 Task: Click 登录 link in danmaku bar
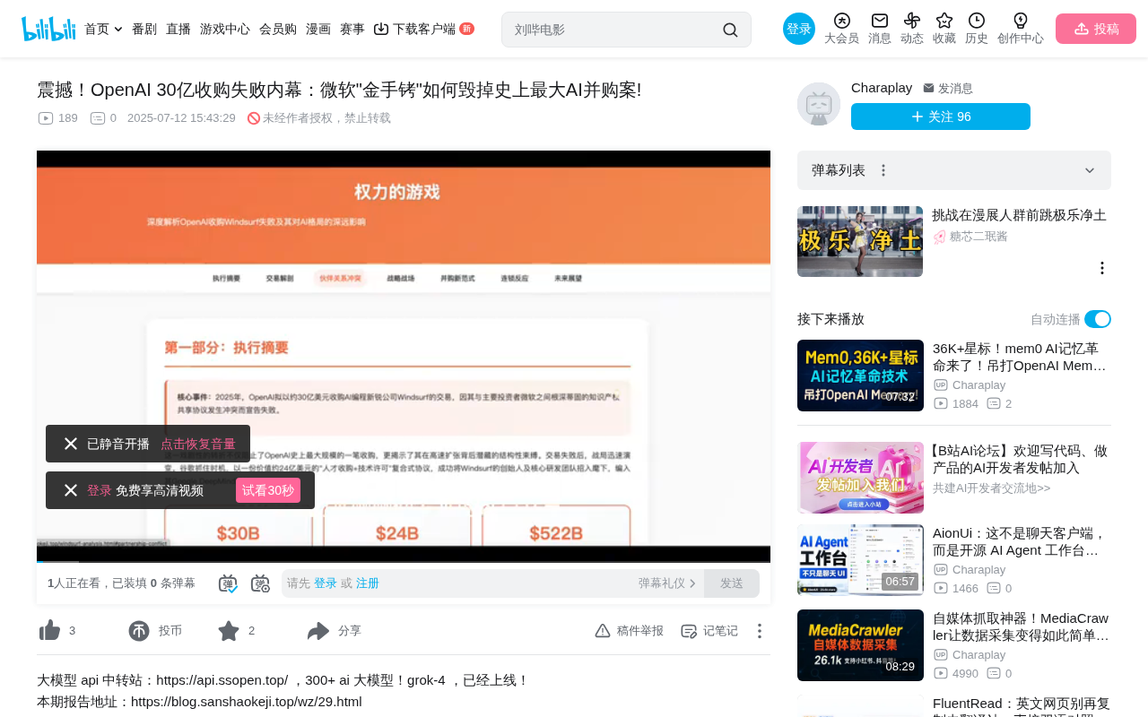point(326,583)
